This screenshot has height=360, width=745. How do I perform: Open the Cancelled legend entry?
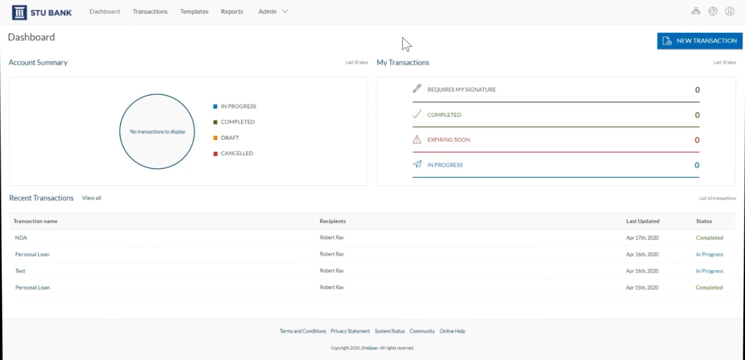coord(215,153)
